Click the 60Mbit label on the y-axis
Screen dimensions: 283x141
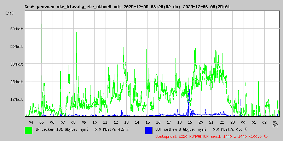[16, 29]
